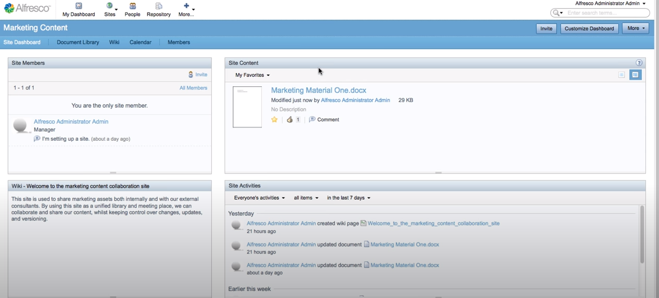Click the Wiki dashlet title bar
Image resolution: width=659 pixels, height=298 pixels.
110,186
